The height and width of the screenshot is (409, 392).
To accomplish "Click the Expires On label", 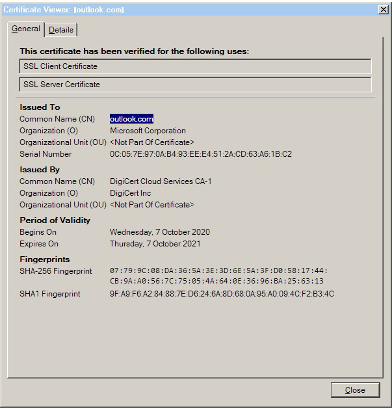I will click(x=39, y=244).
